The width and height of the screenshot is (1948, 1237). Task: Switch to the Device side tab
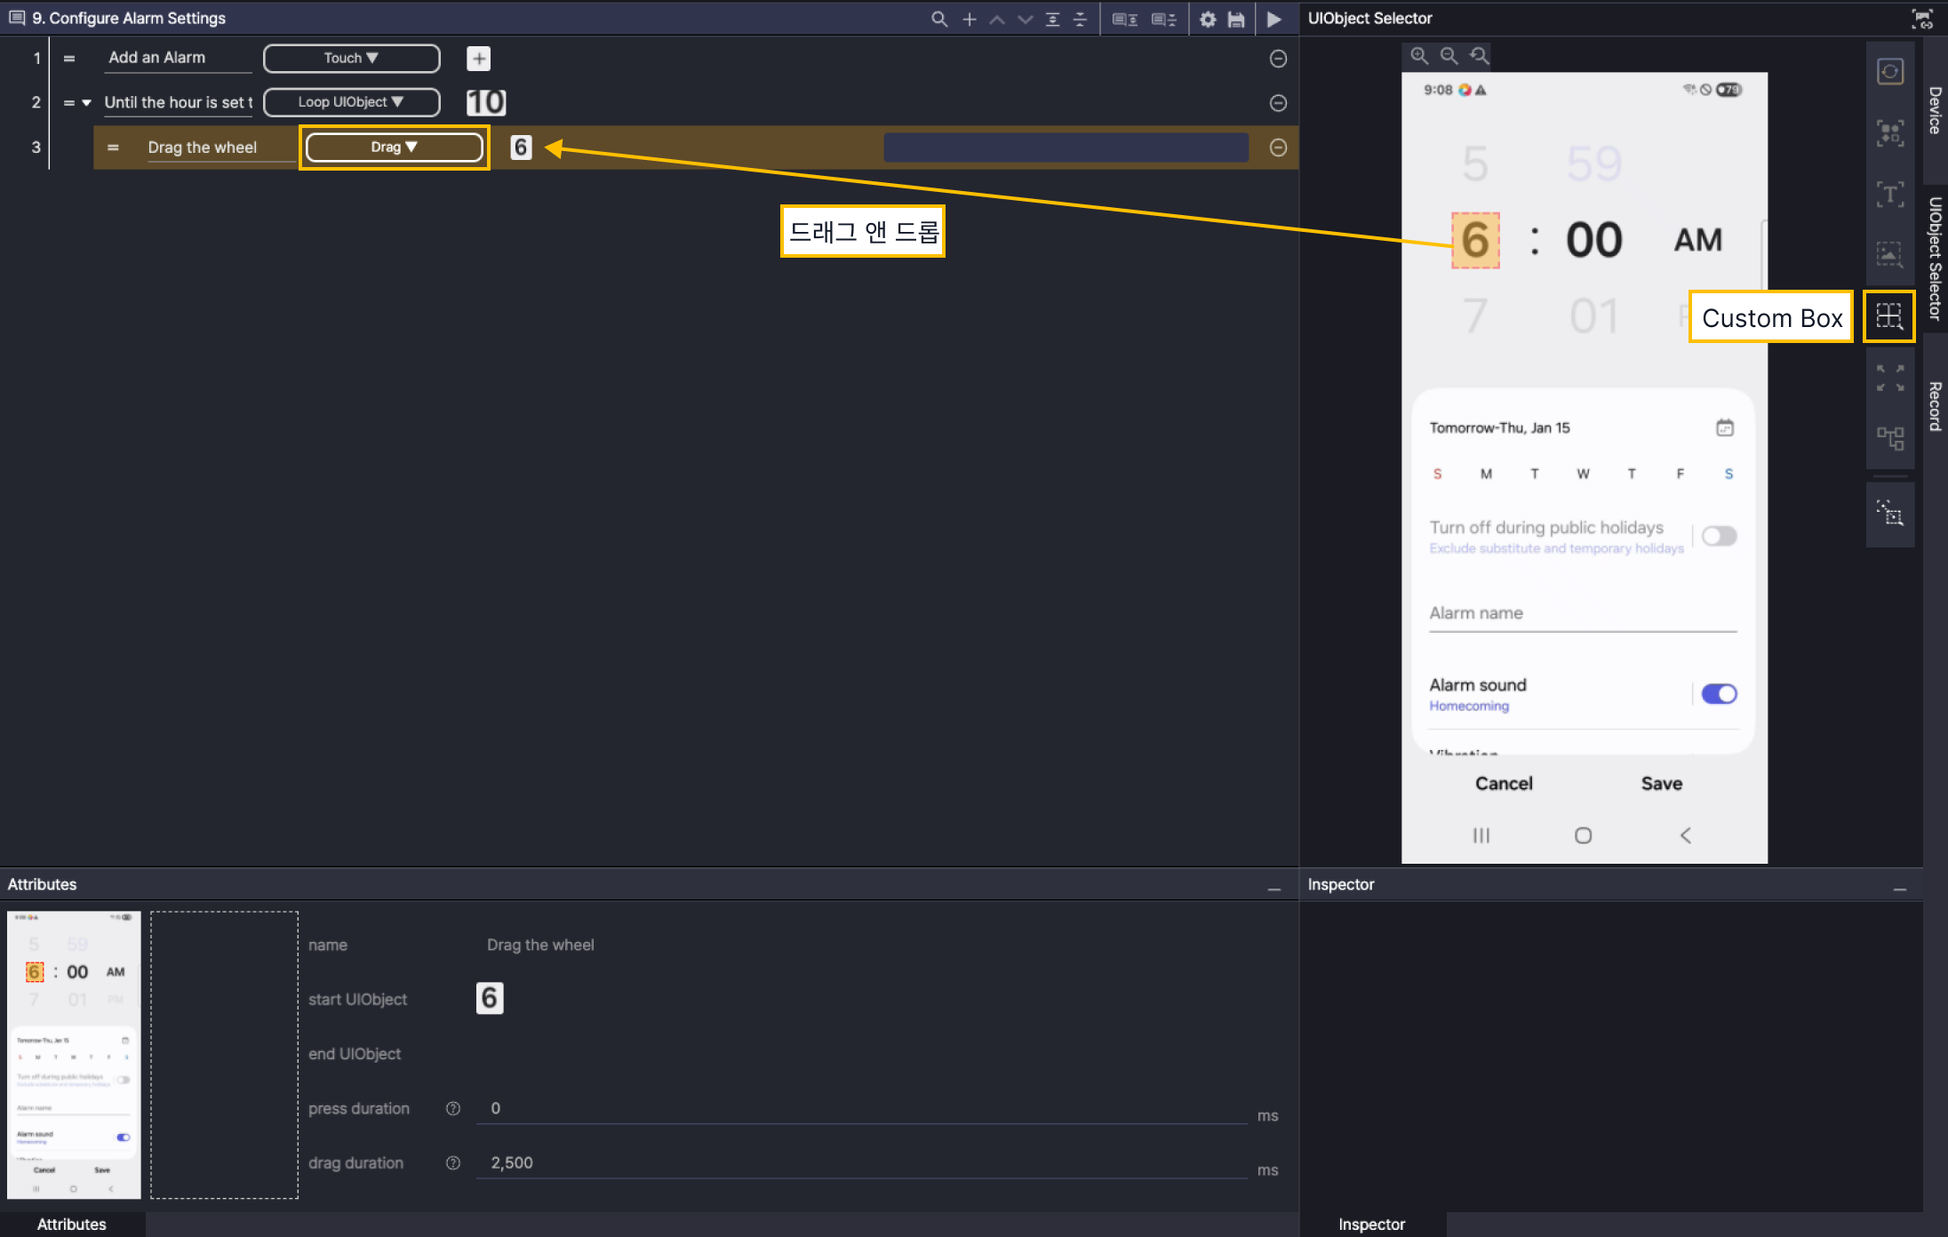1935,110
